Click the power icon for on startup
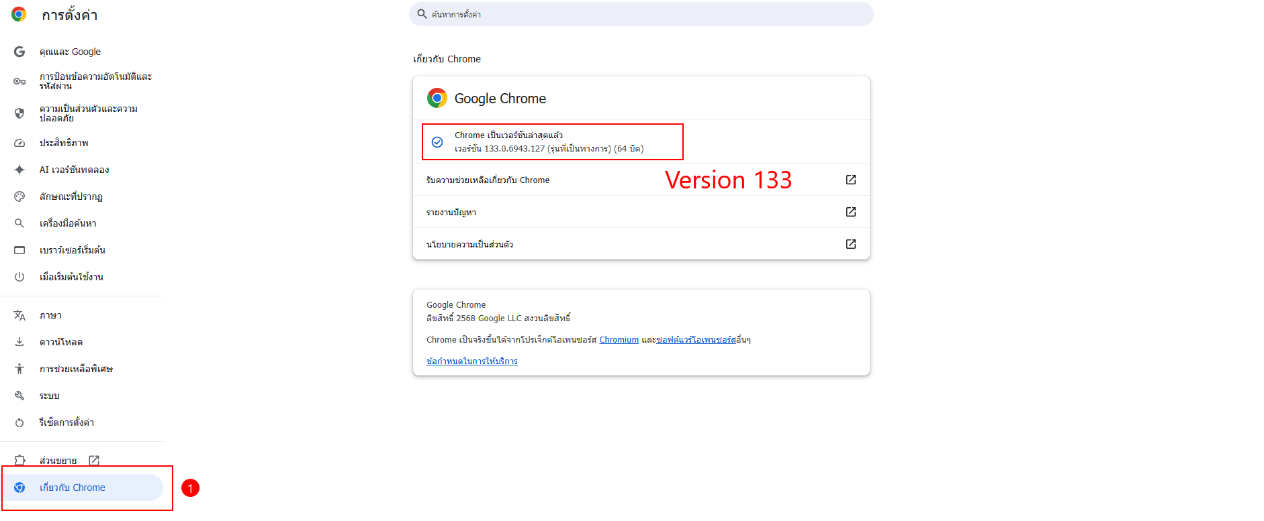 pyautogui.click(x=19, y=277)
